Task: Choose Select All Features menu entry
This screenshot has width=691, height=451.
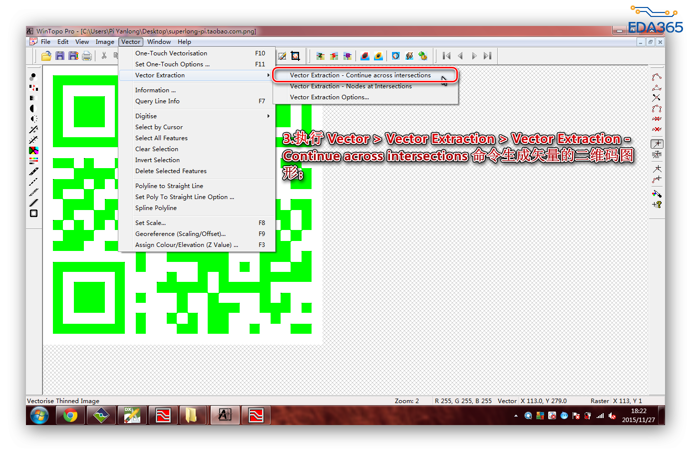Action: [x=197, y=138]
